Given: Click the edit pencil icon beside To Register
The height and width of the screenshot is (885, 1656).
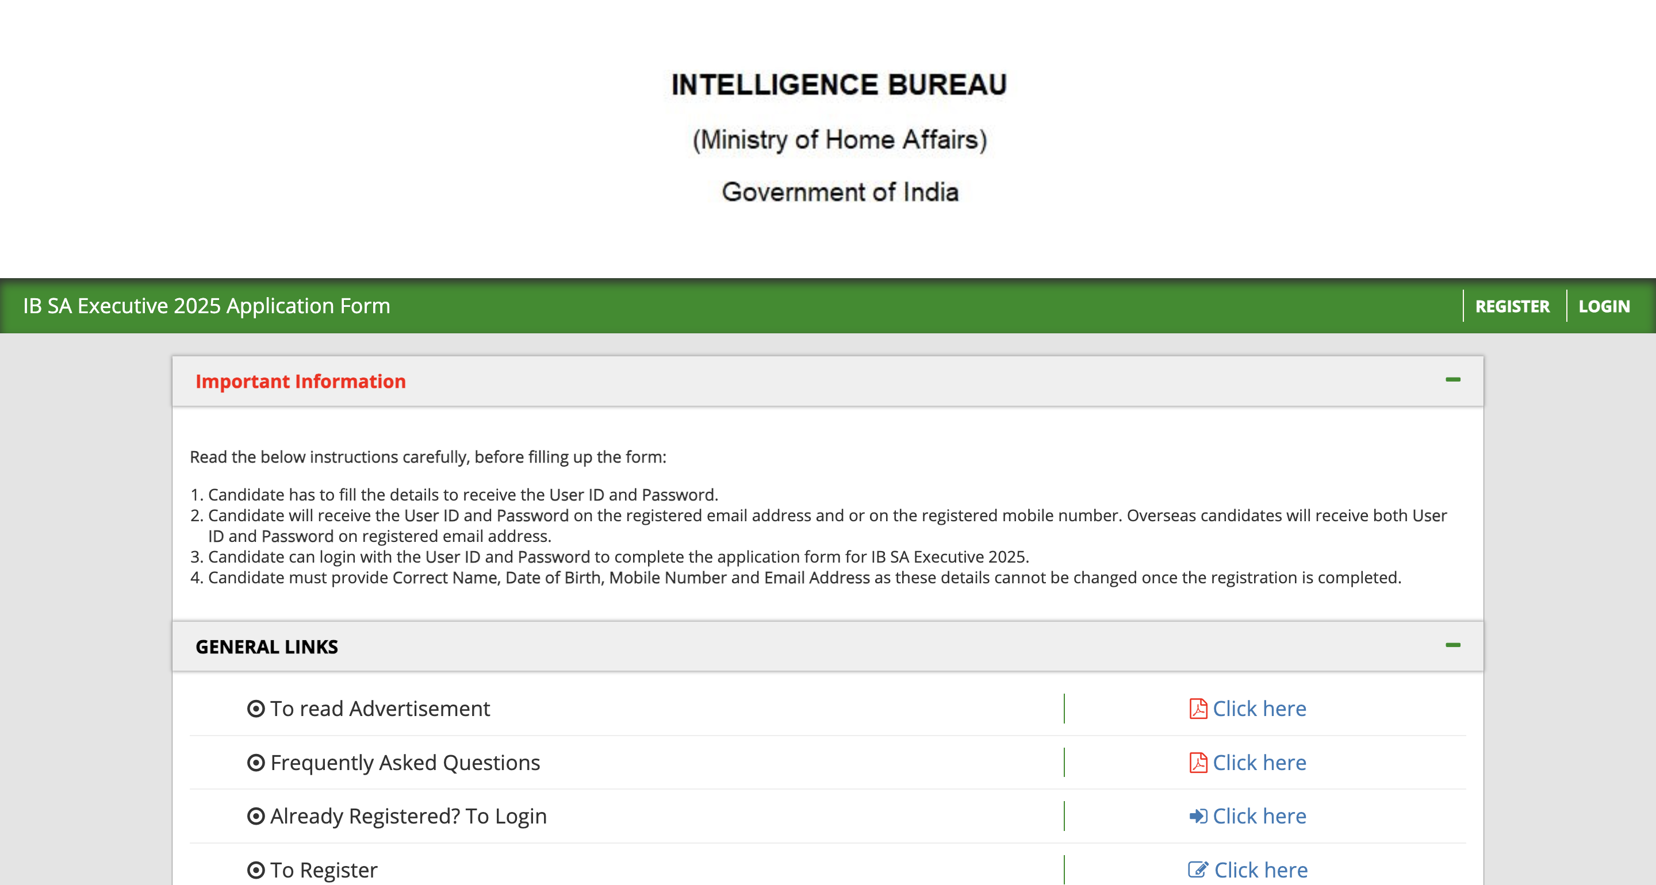Looking at the screenshot, I should [x=1198, y=869].
